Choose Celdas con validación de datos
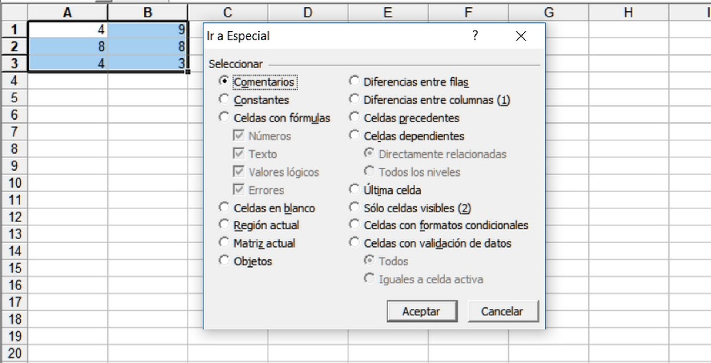 pyautogui.click(x=354, y=243)
